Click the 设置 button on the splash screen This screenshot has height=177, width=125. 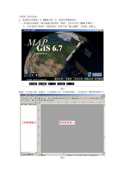[x=34, y=75]
